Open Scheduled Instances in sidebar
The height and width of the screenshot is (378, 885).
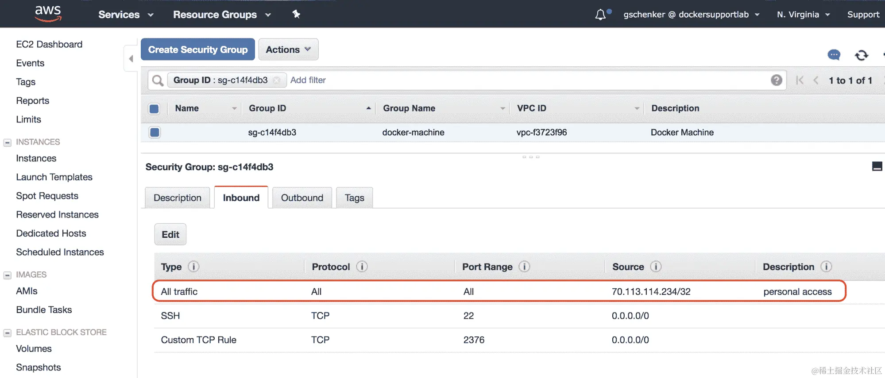pos(60,252)
